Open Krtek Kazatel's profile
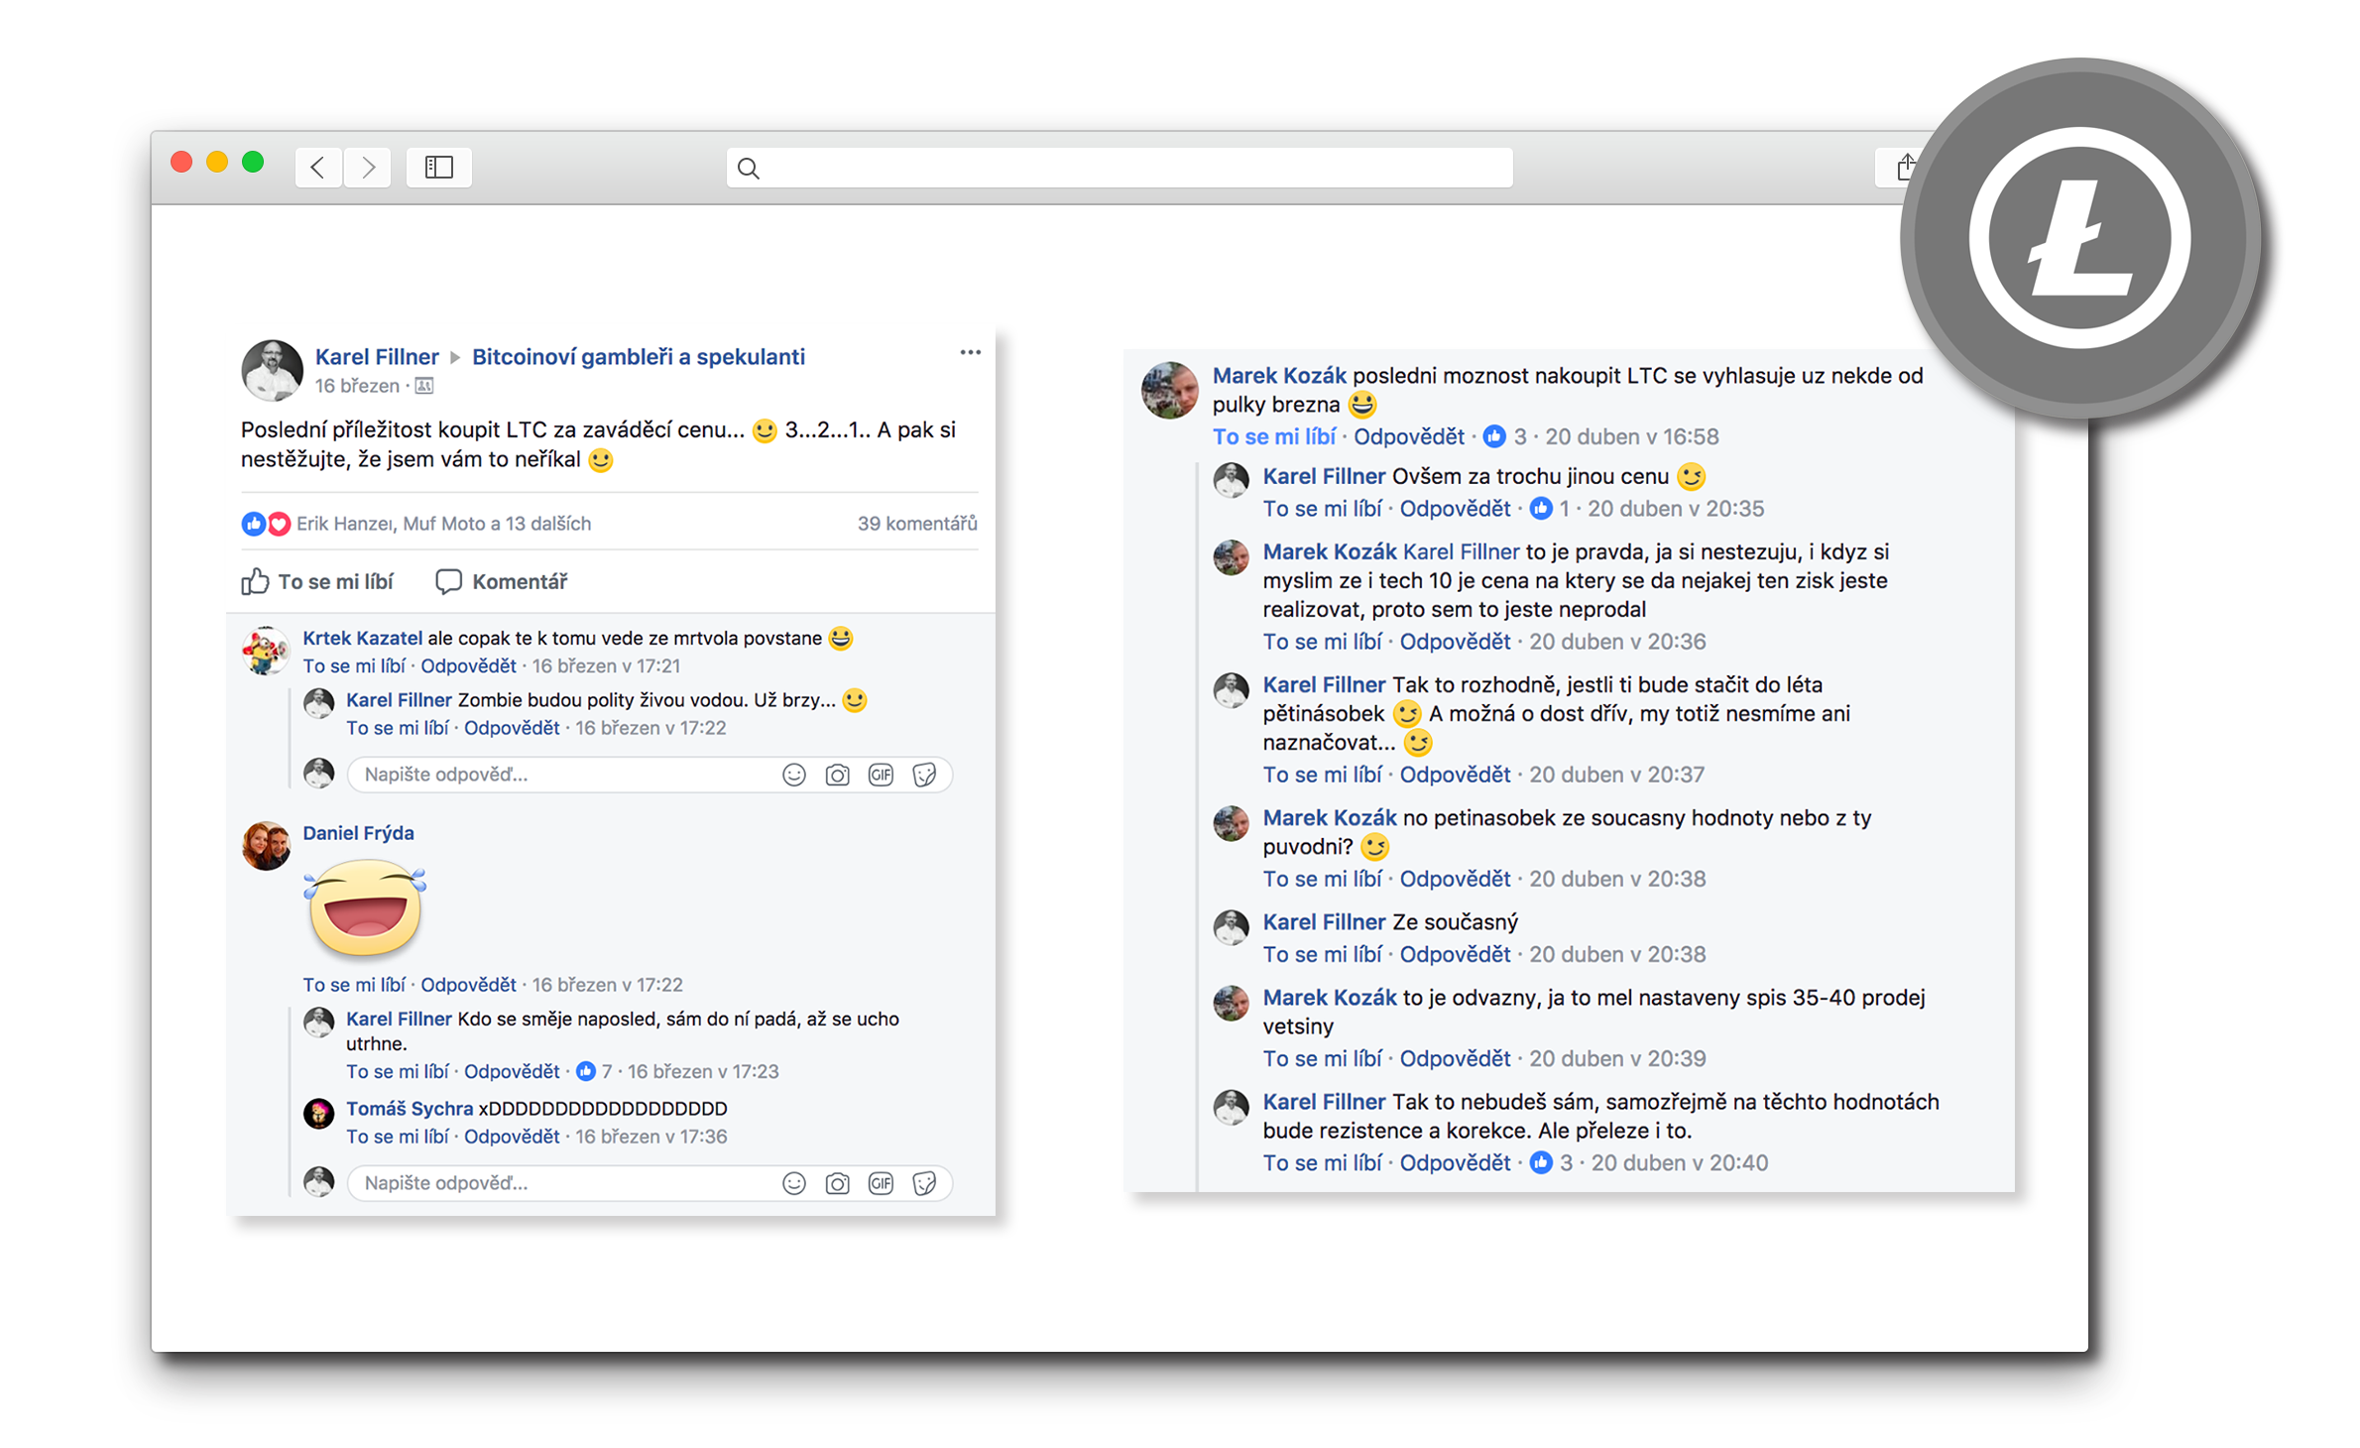This screenshot has width=2360, height=1448. click(x=362, y=638)
